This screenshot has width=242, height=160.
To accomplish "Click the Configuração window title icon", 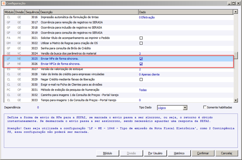I will pyautogui.click(x=4, y=3).
